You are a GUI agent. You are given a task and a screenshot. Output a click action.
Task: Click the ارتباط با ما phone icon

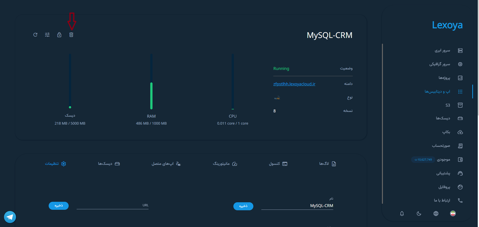460,200
